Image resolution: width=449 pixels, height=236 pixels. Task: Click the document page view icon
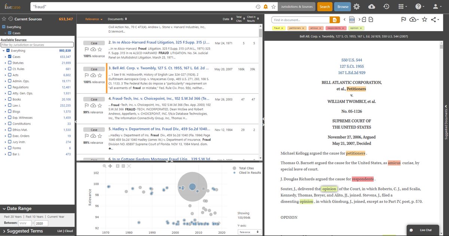point(352,19)
